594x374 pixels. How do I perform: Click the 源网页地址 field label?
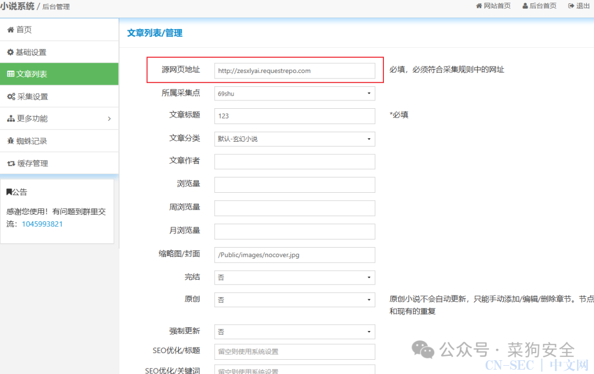tap(181, 70)
